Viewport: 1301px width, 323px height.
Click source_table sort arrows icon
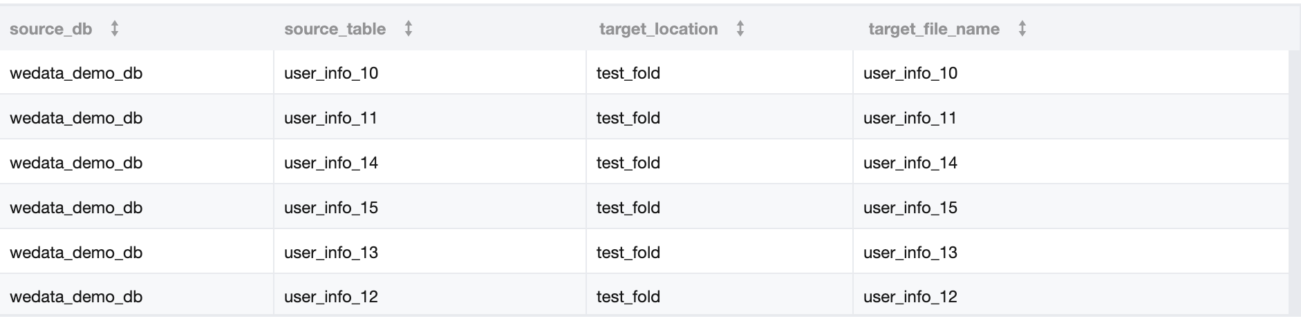pyautogui.click(x=409, y=29)
